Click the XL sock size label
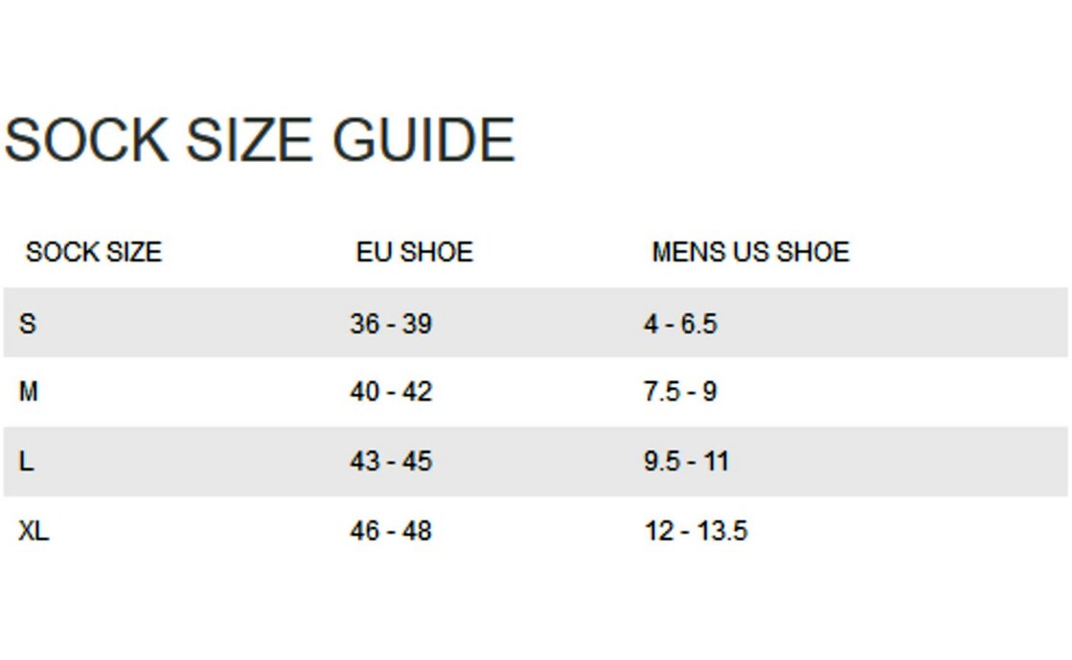Screen dimensions: 1072x660 [34, 531]
